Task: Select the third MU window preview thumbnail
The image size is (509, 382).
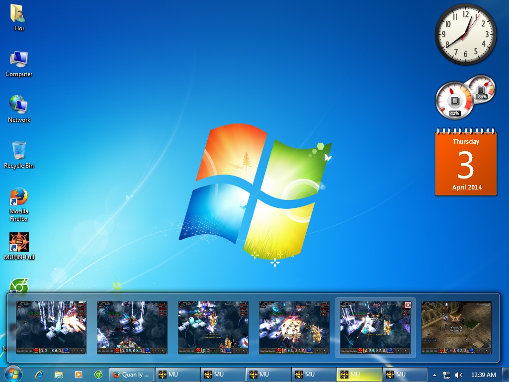Action: coord(213,327)
